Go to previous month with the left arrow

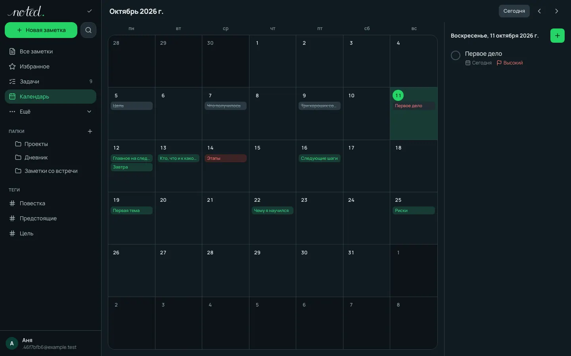539,11
